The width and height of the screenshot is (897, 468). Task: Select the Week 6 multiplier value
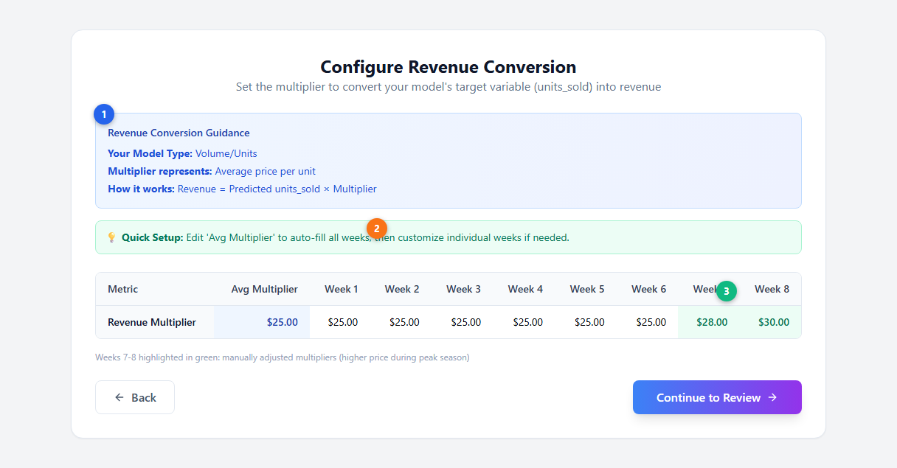tap(651, 322)
